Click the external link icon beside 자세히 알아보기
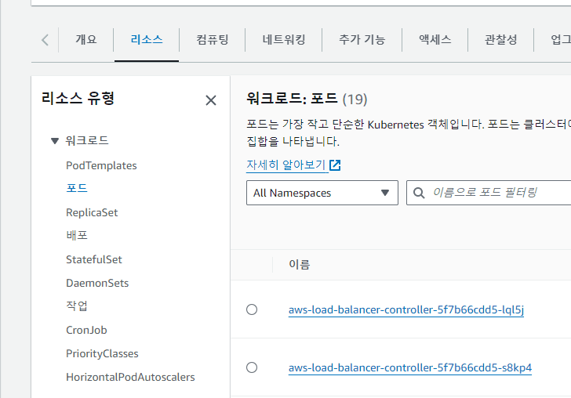 point(335,165)
